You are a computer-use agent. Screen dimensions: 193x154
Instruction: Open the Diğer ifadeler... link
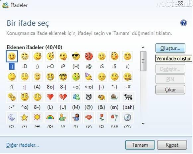point(23,145)
